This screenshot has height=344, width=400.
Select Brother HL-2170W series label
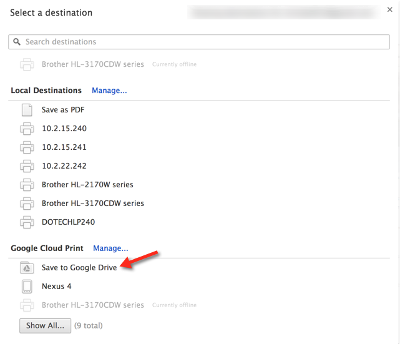87,185
